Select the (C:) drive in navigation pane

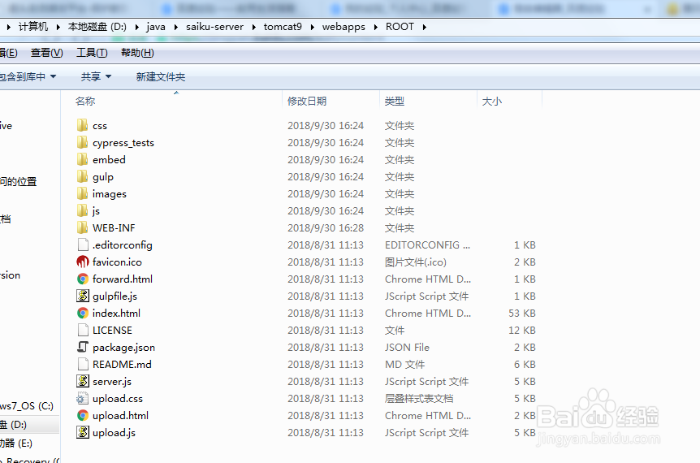[27, 406]
